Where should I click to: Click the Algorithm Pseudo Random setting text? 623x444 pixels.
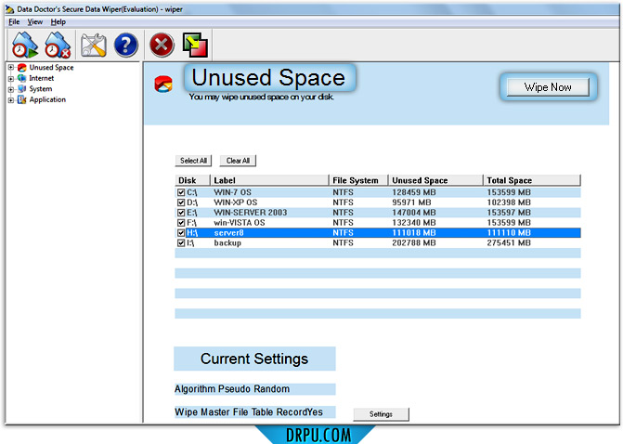pyautogui.click(x=232, y=389)
